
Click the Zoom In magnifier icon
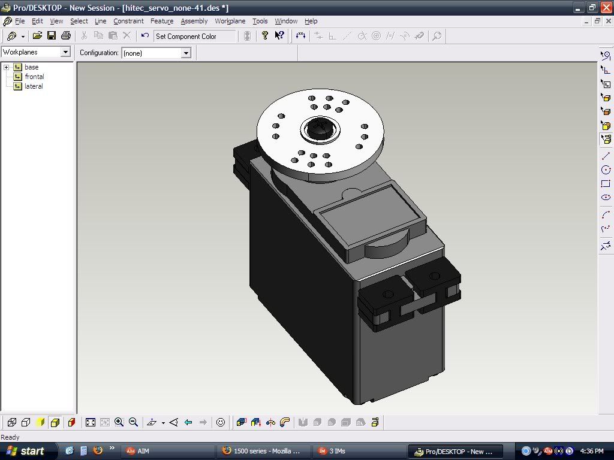(x=119, y=422)
